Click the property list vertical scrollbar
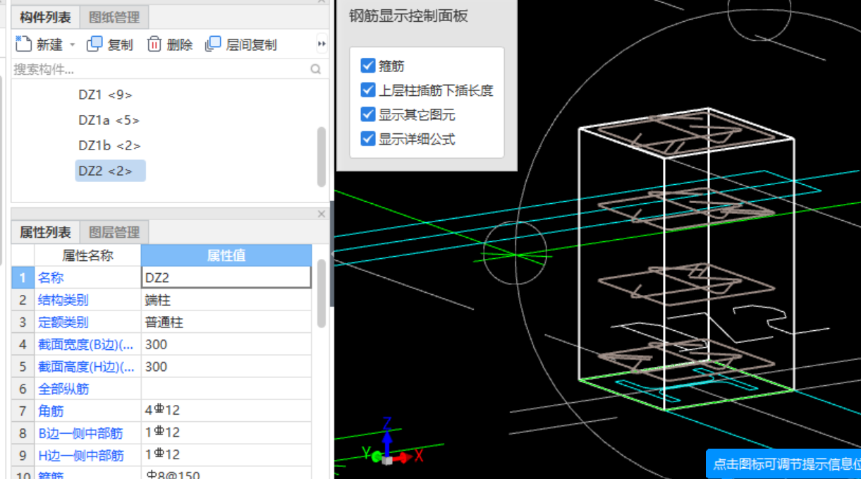The height and width of the screenshot is (479, 861). 322,293
